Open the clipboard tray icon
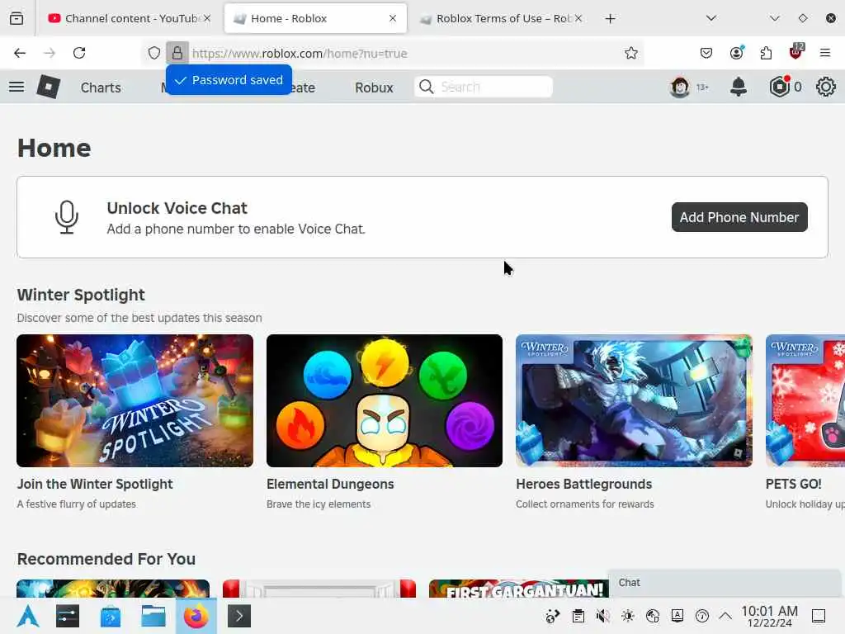 click(x=578, y=616)
